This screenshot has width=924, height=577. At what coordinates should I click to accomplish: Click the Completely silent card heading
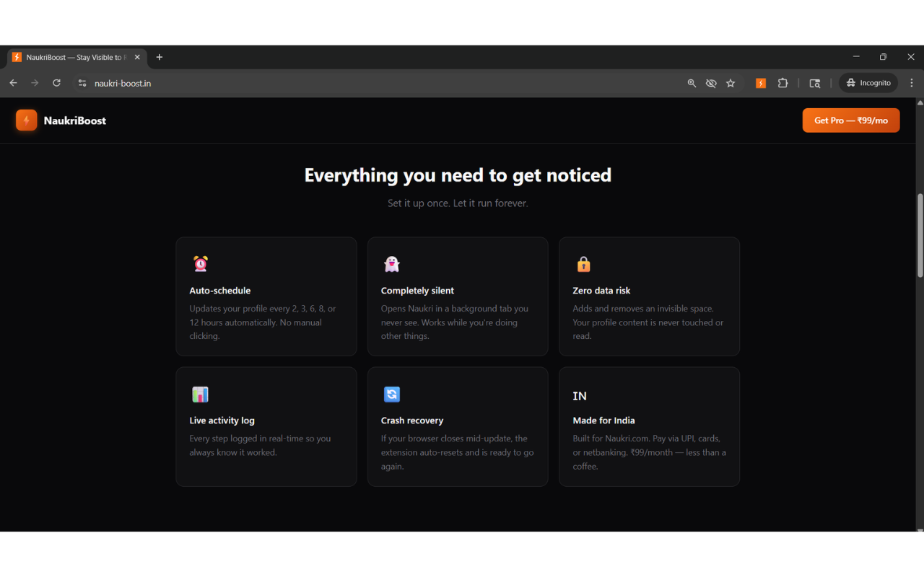[417, 291]
